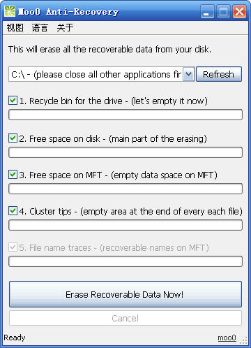Expand the drive selection dropdown arrow
The width and height of the screenshot is (251, 348).
(x=188, y=74)
